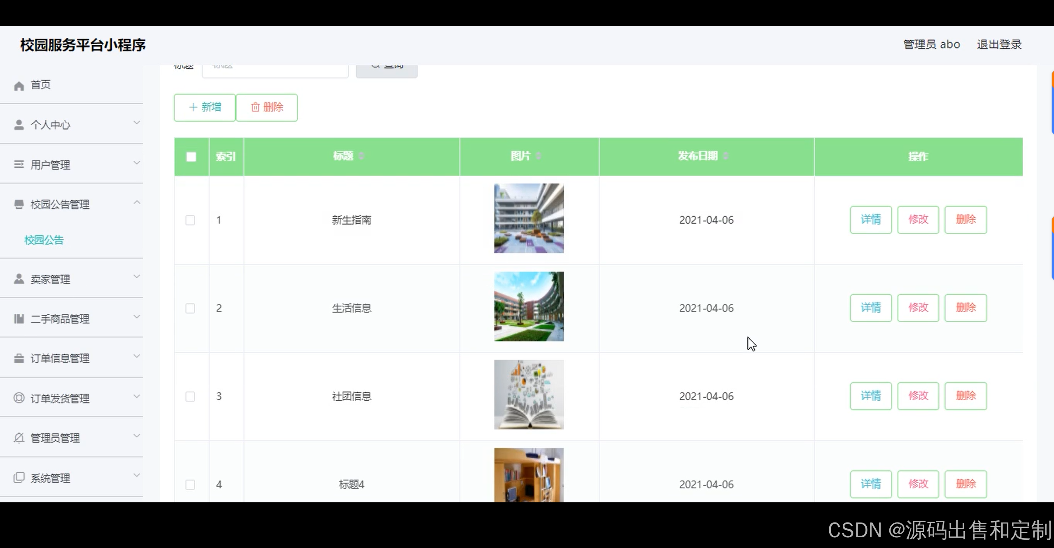1054x548 pixels.
Task: Select the 校园公告 submenu item
Action: tap(44, 240)
